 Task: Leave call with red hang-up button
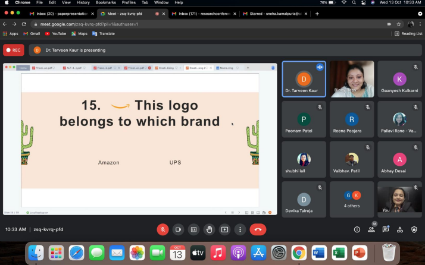point(258,229)
